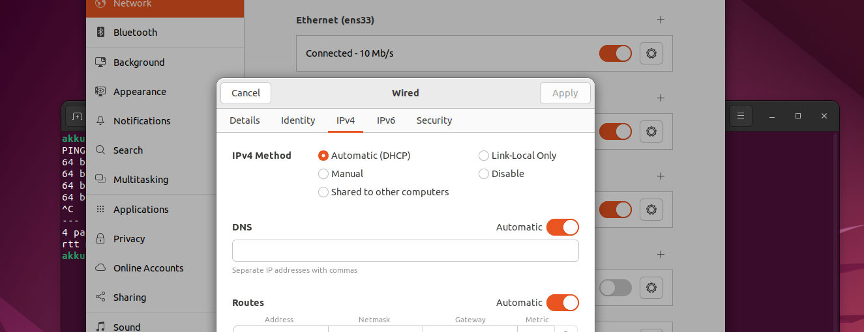
Task: Add new Ethernet ens33 connection profile with the plus button
Action: point(661,20)
